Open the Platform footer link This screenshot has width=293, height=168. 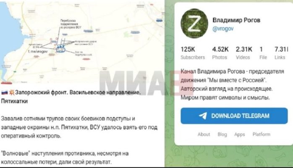tap(261, 134)
